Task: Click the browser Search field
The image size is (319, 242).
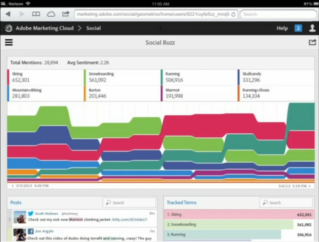Action: point(278,14)
